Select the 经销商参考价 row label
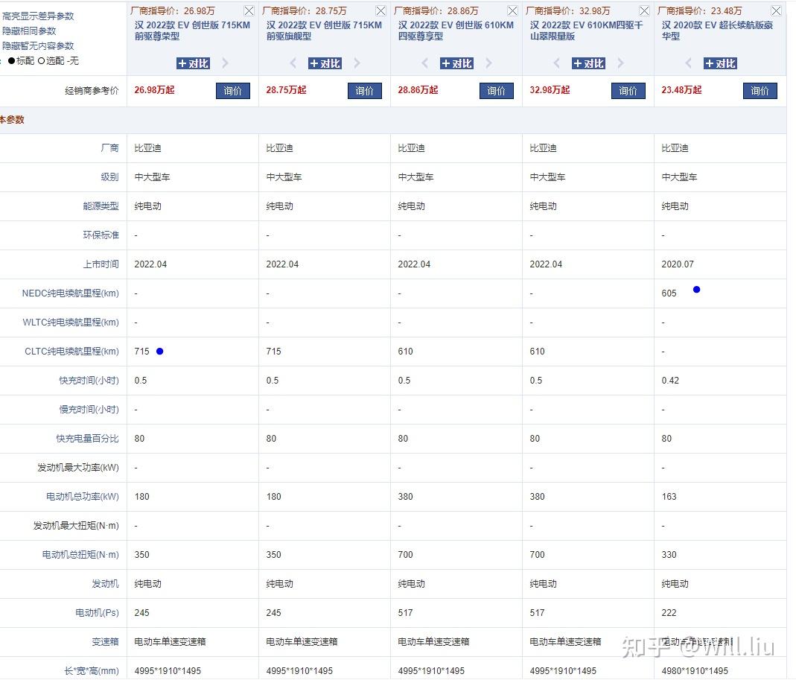The height and width of the screenshot is (680, 796). coord(92,90)
